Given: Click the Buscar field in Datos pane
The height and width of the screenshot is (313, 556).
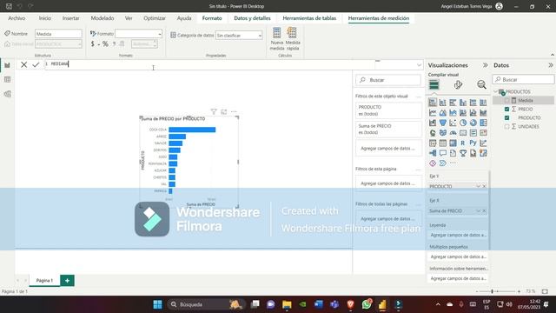Looking at the screenshot, I should (523, 79).
